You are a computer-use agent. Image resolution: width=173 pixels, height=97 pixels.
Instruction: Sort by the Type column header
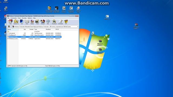tap(40, 29)
